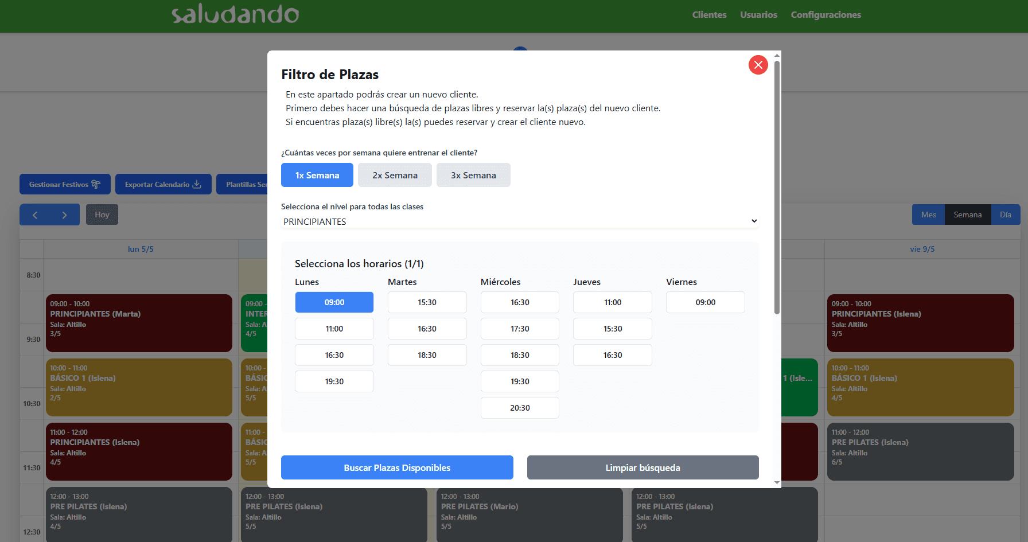Viewport: 1028px width, 542px height.
Task: Close the Filtro de Plazas dialog
Action: [758, 65]
